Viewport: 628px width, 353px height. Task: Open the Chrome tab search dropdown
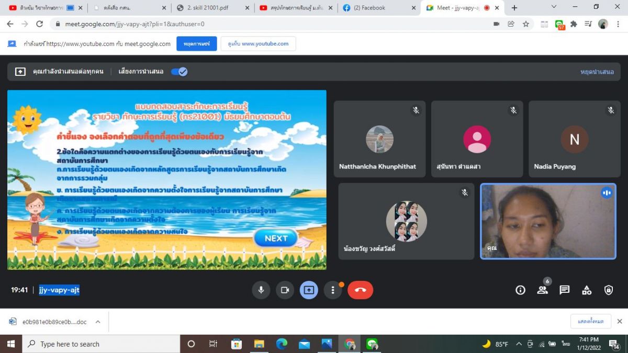(554, 7)
